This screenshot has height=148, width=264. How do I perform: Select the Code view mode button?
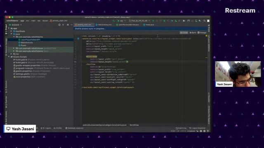pyautogui.click(x=184, y=33)
